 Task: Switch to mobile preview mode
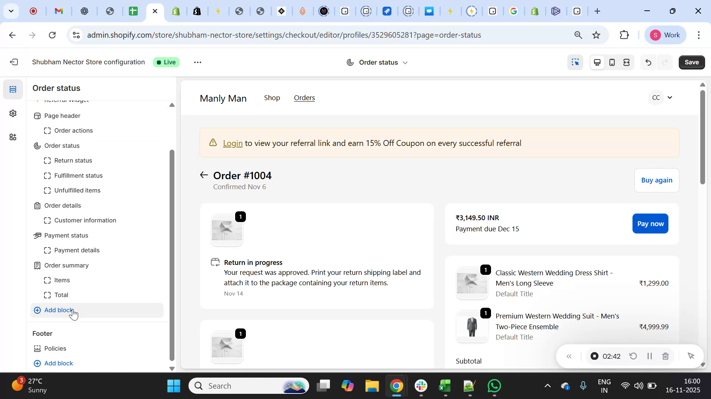point(612,62)
